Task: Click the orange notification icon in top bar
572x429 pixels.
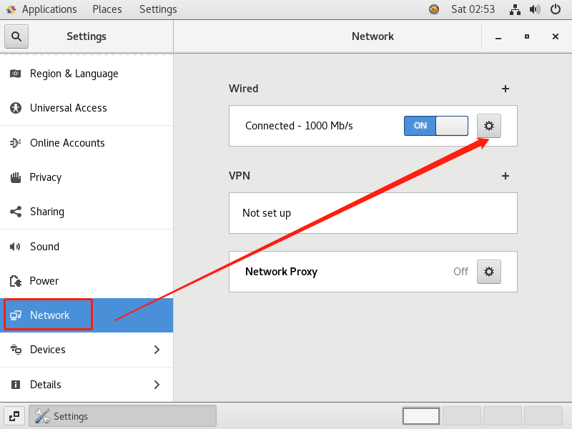Action: [434, 9]
